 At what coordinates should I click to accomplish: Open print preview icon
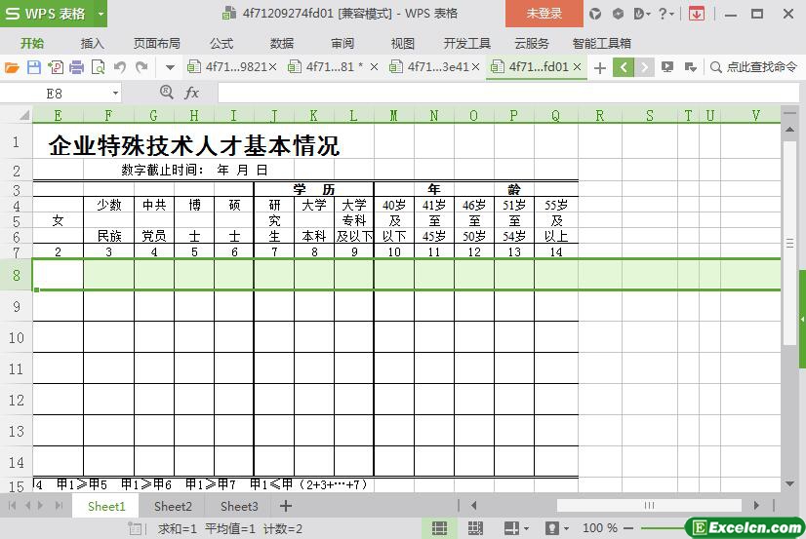[x=98, y=67]
